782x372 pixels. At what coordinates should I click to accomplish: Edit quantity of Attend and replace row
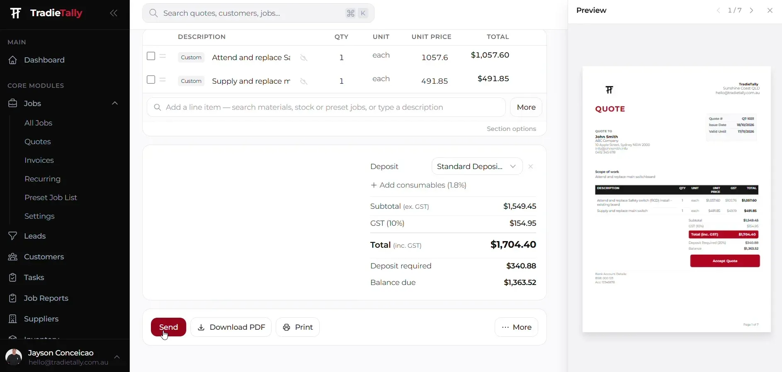(342, 58)
